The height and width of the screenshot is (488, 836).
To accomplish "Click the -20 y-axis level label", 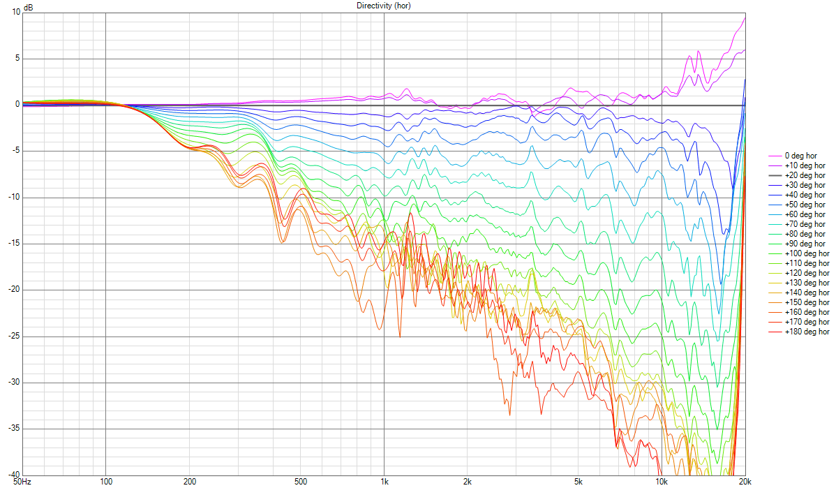I will pos(15,290).
